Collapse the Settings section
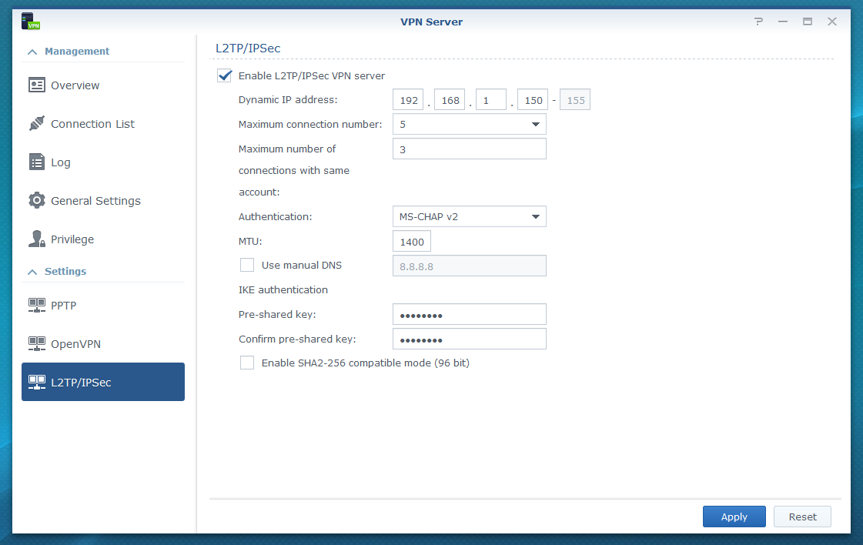863x545 pixels. coord(32,272)
